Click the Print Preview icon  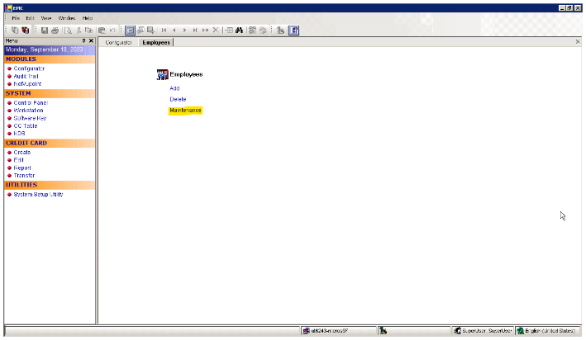pos(68,31)
